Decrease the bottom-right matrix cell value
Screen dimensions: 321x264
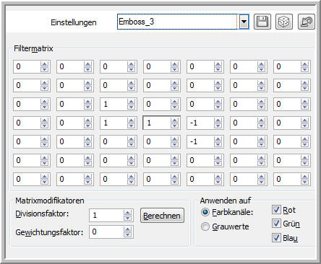click(x=304, y=182)
